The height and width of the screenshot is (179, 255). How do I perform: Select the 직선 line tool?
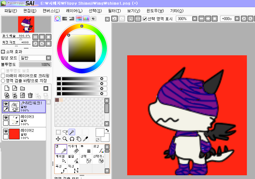click(x=73, y=169)
